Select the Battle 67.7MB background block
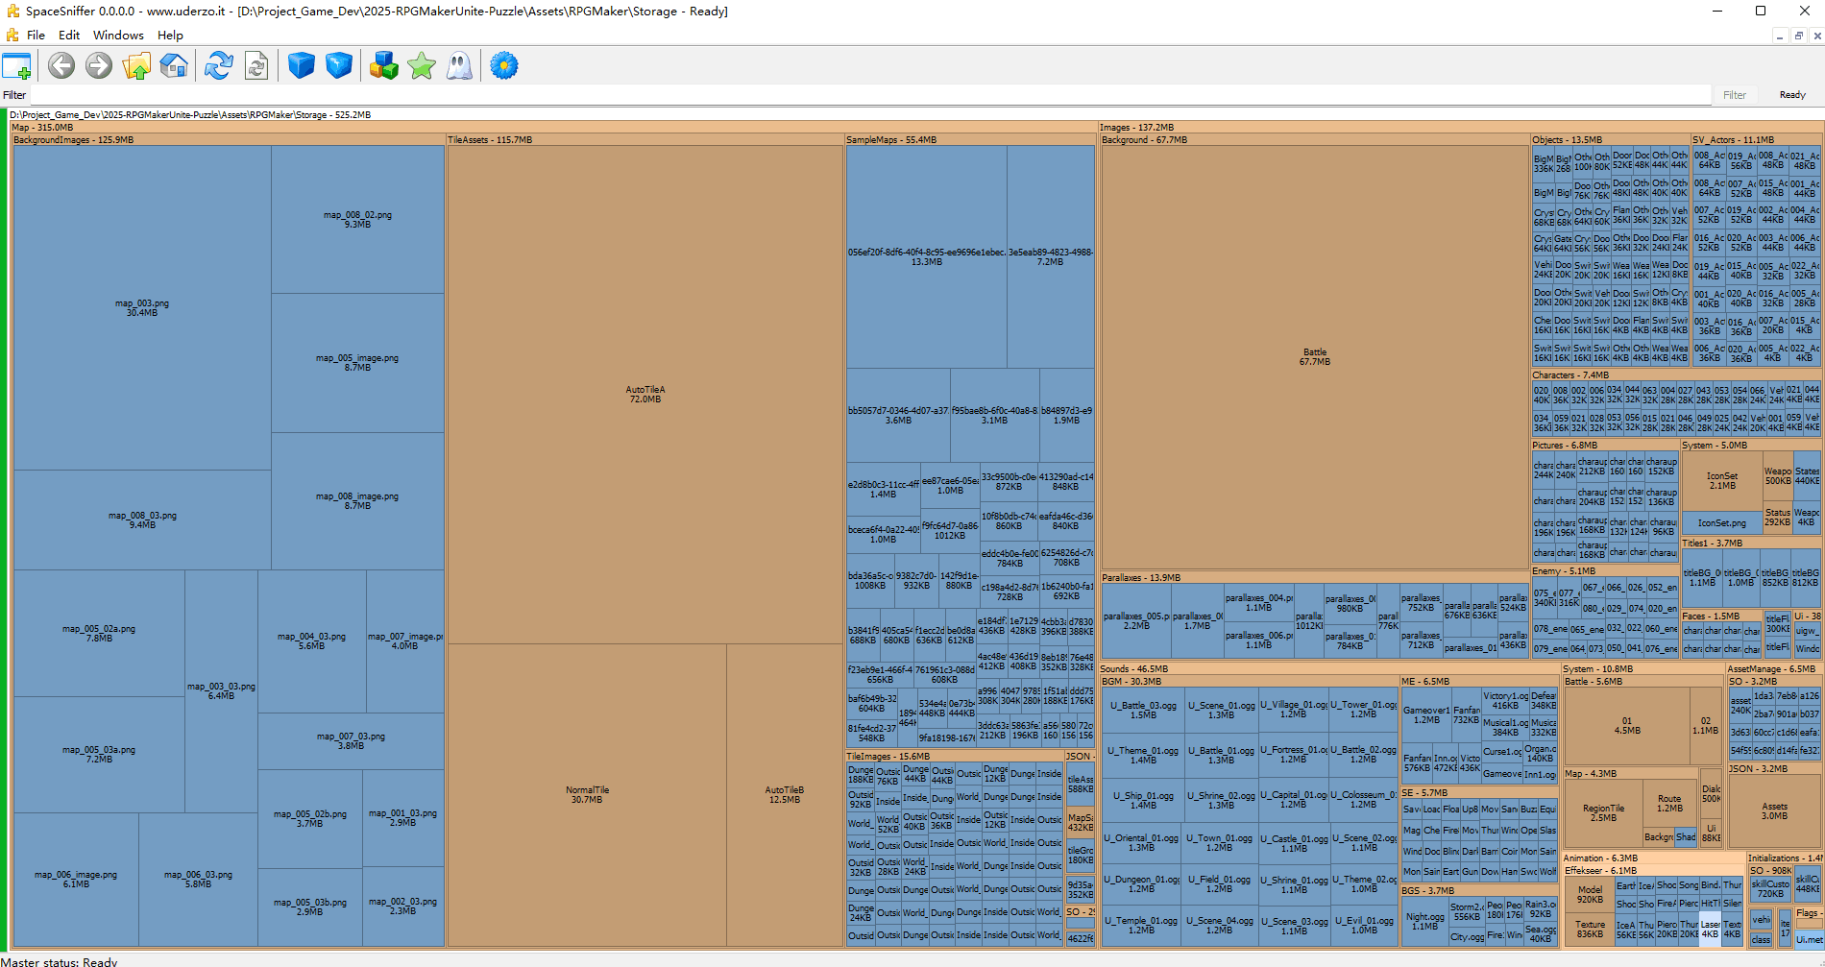The width and height of the screenshot is (1825, 967). [1315, 356]
